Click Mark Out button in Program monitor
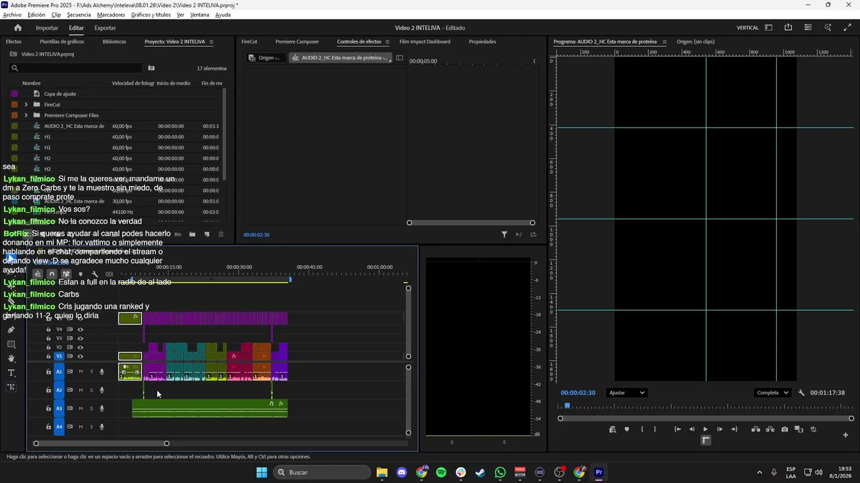The height and width of the screenshot is (483, 860). coord(655,429)
